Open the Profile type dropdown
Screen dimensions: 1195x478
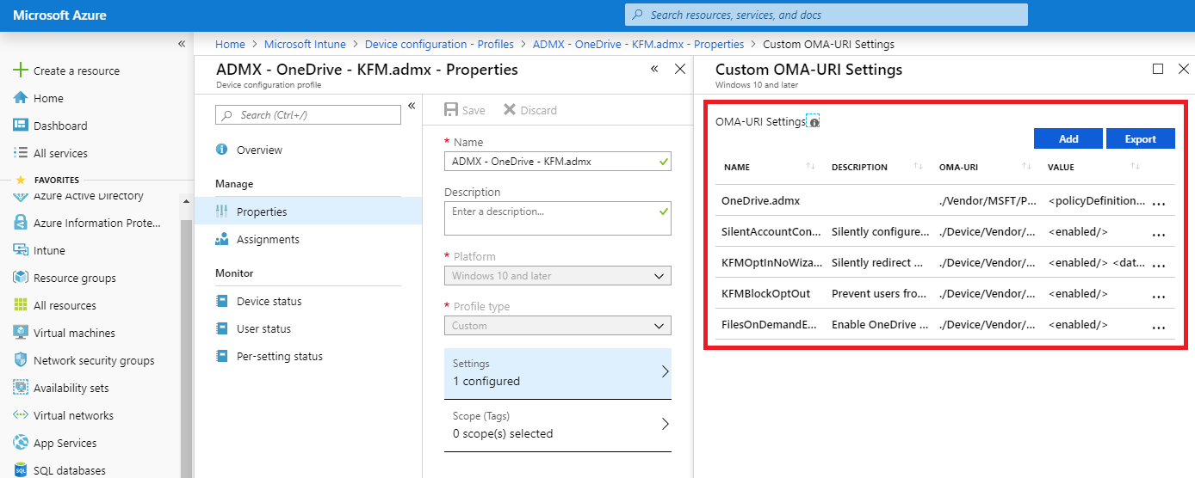click(x=558, y=326)
